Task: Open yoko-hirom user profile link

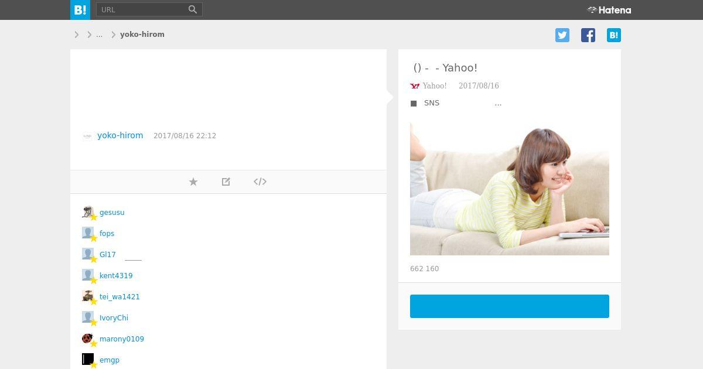Action: (x=120, y=135)
